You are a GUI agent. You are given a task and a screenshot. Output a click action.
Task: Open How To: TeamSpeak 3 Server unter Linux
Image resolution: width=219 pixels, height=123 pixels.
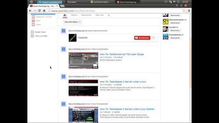[x=123, y=82]
